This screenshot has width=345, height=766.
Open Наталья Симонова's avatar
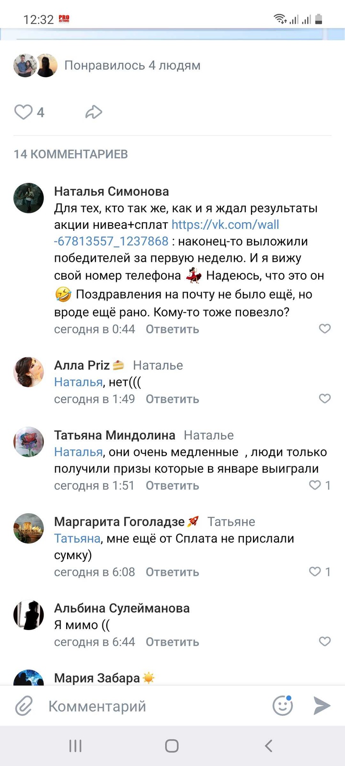[x=29, y=198]
